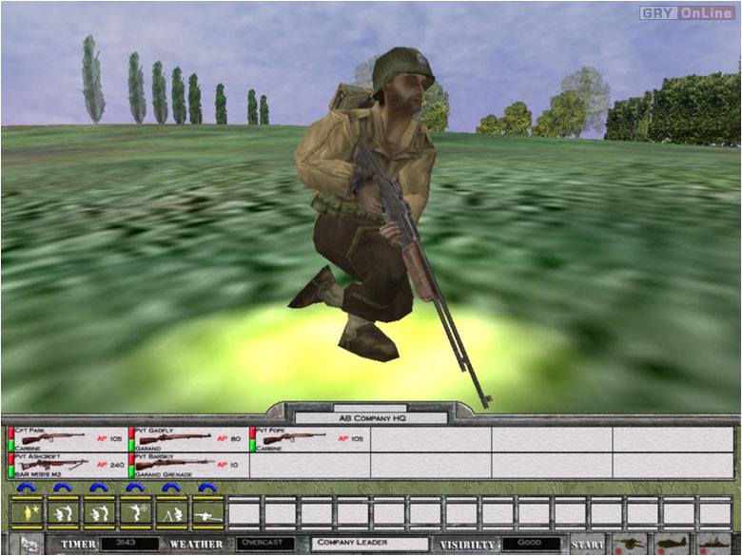The image size is (742, 556).
Task: Select the mortar team unit icon with tripod
Action: (x=172, y=513)
